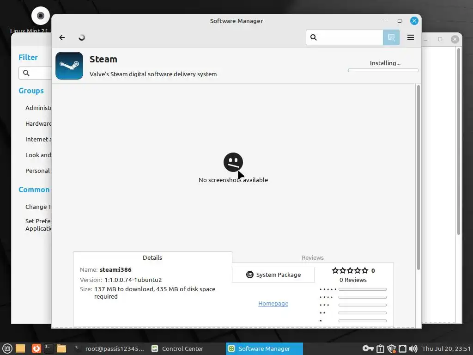Switch to the Reviews tab
Viewport: 473px width, 355px height.
[x=313, y=257]
